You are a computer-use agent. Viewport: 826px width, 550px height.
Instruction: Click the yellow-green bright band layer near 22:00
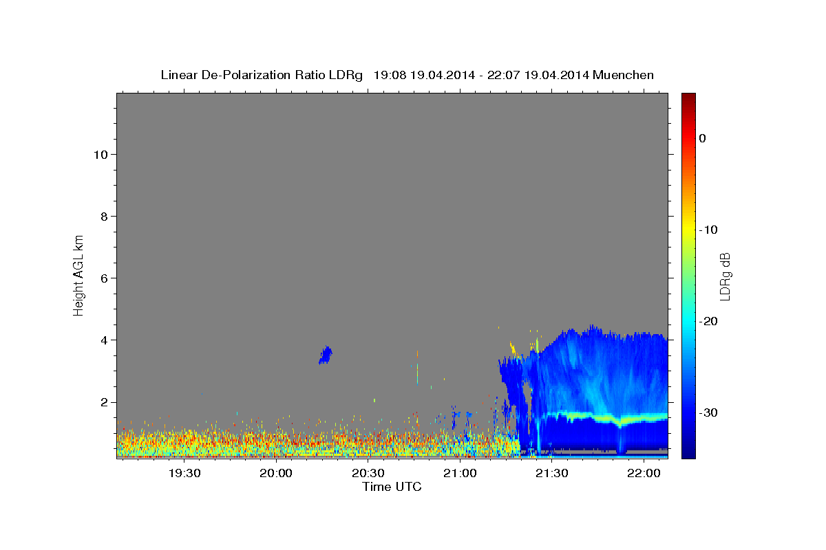(x=644, y=417)
